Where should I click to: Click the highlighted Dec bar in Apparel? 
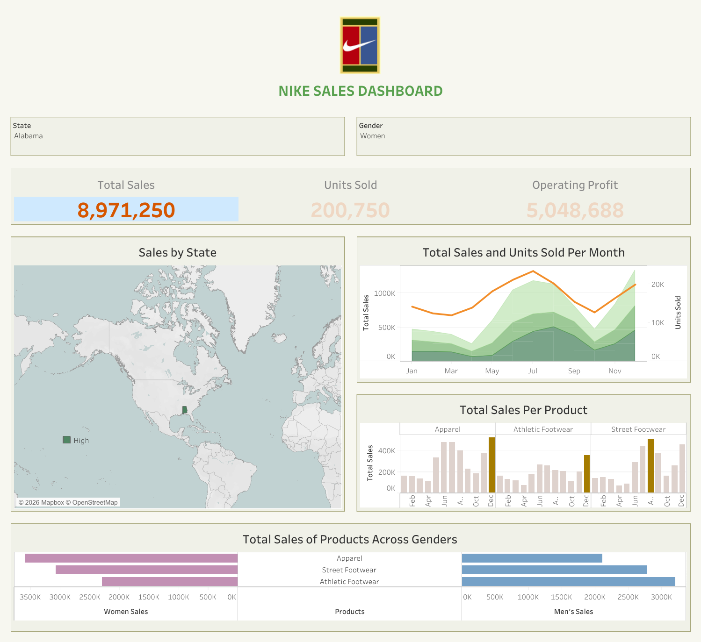pos(491,465)
